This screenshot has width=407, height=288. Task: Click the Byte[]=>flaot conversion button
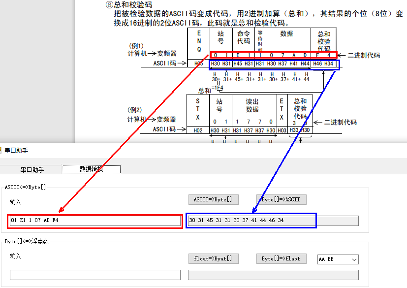[281, 258]
